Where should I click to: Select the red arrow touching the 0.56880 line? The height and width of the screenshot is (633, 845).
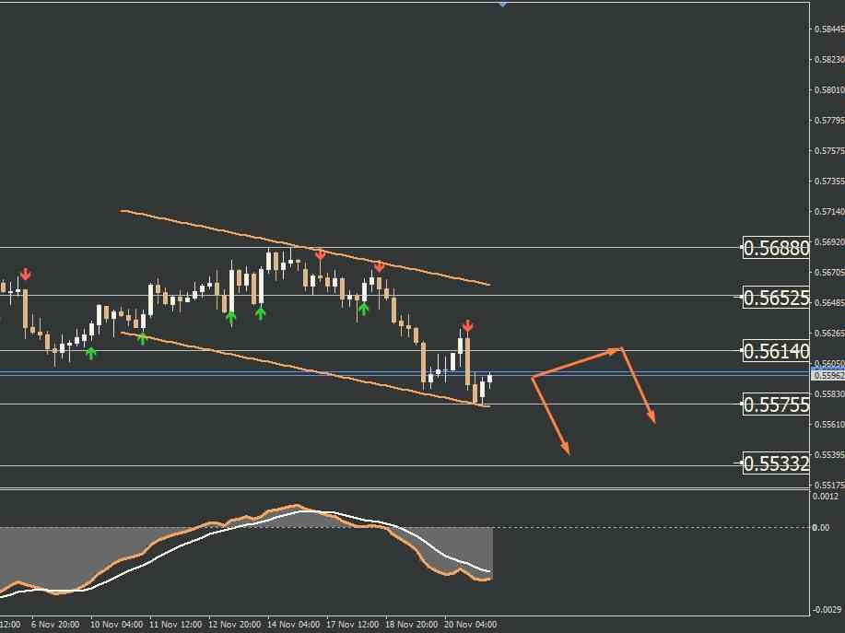320,254
